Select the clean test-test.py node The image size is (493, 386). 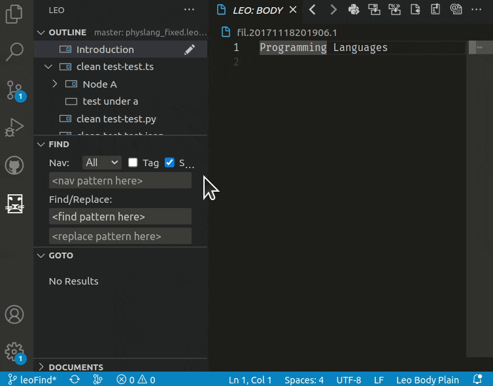point(116,119)
